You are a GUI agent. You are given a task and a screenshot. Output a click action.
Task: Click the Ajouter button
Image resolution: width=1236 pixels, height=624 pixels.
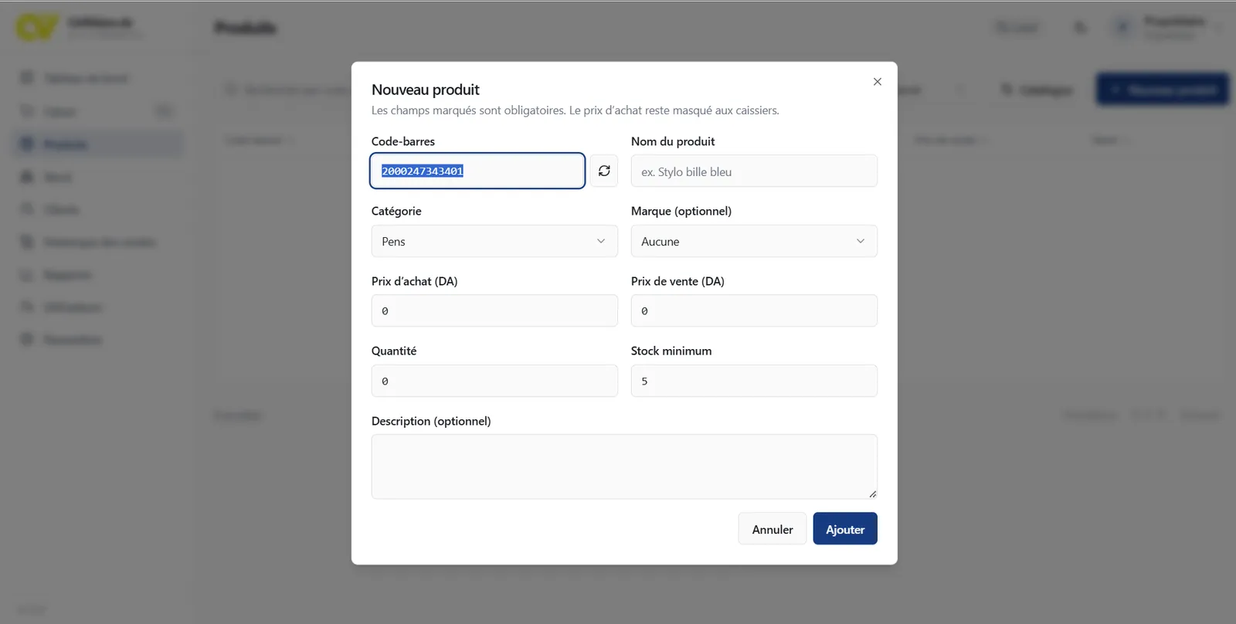coord(845,529)
